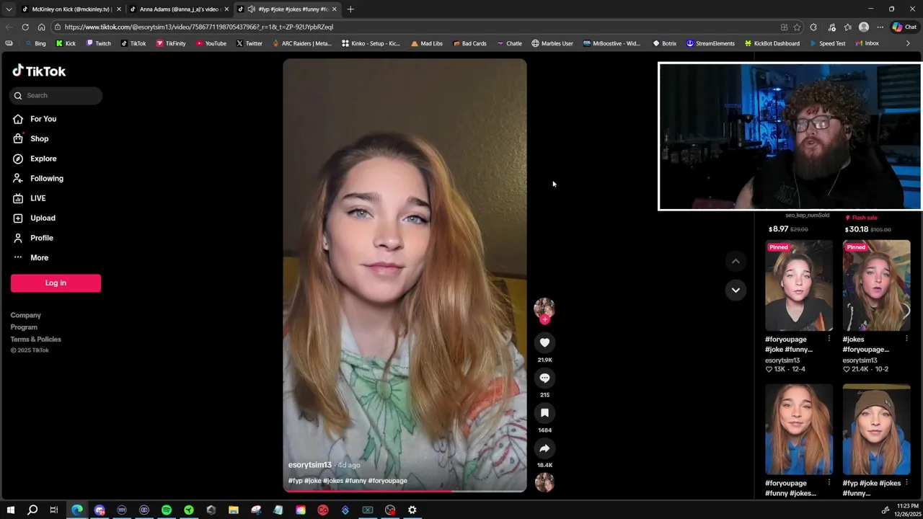This screenshot has width=923, height=519.
Task: Open the Program footer link
Action: (24, 327)
